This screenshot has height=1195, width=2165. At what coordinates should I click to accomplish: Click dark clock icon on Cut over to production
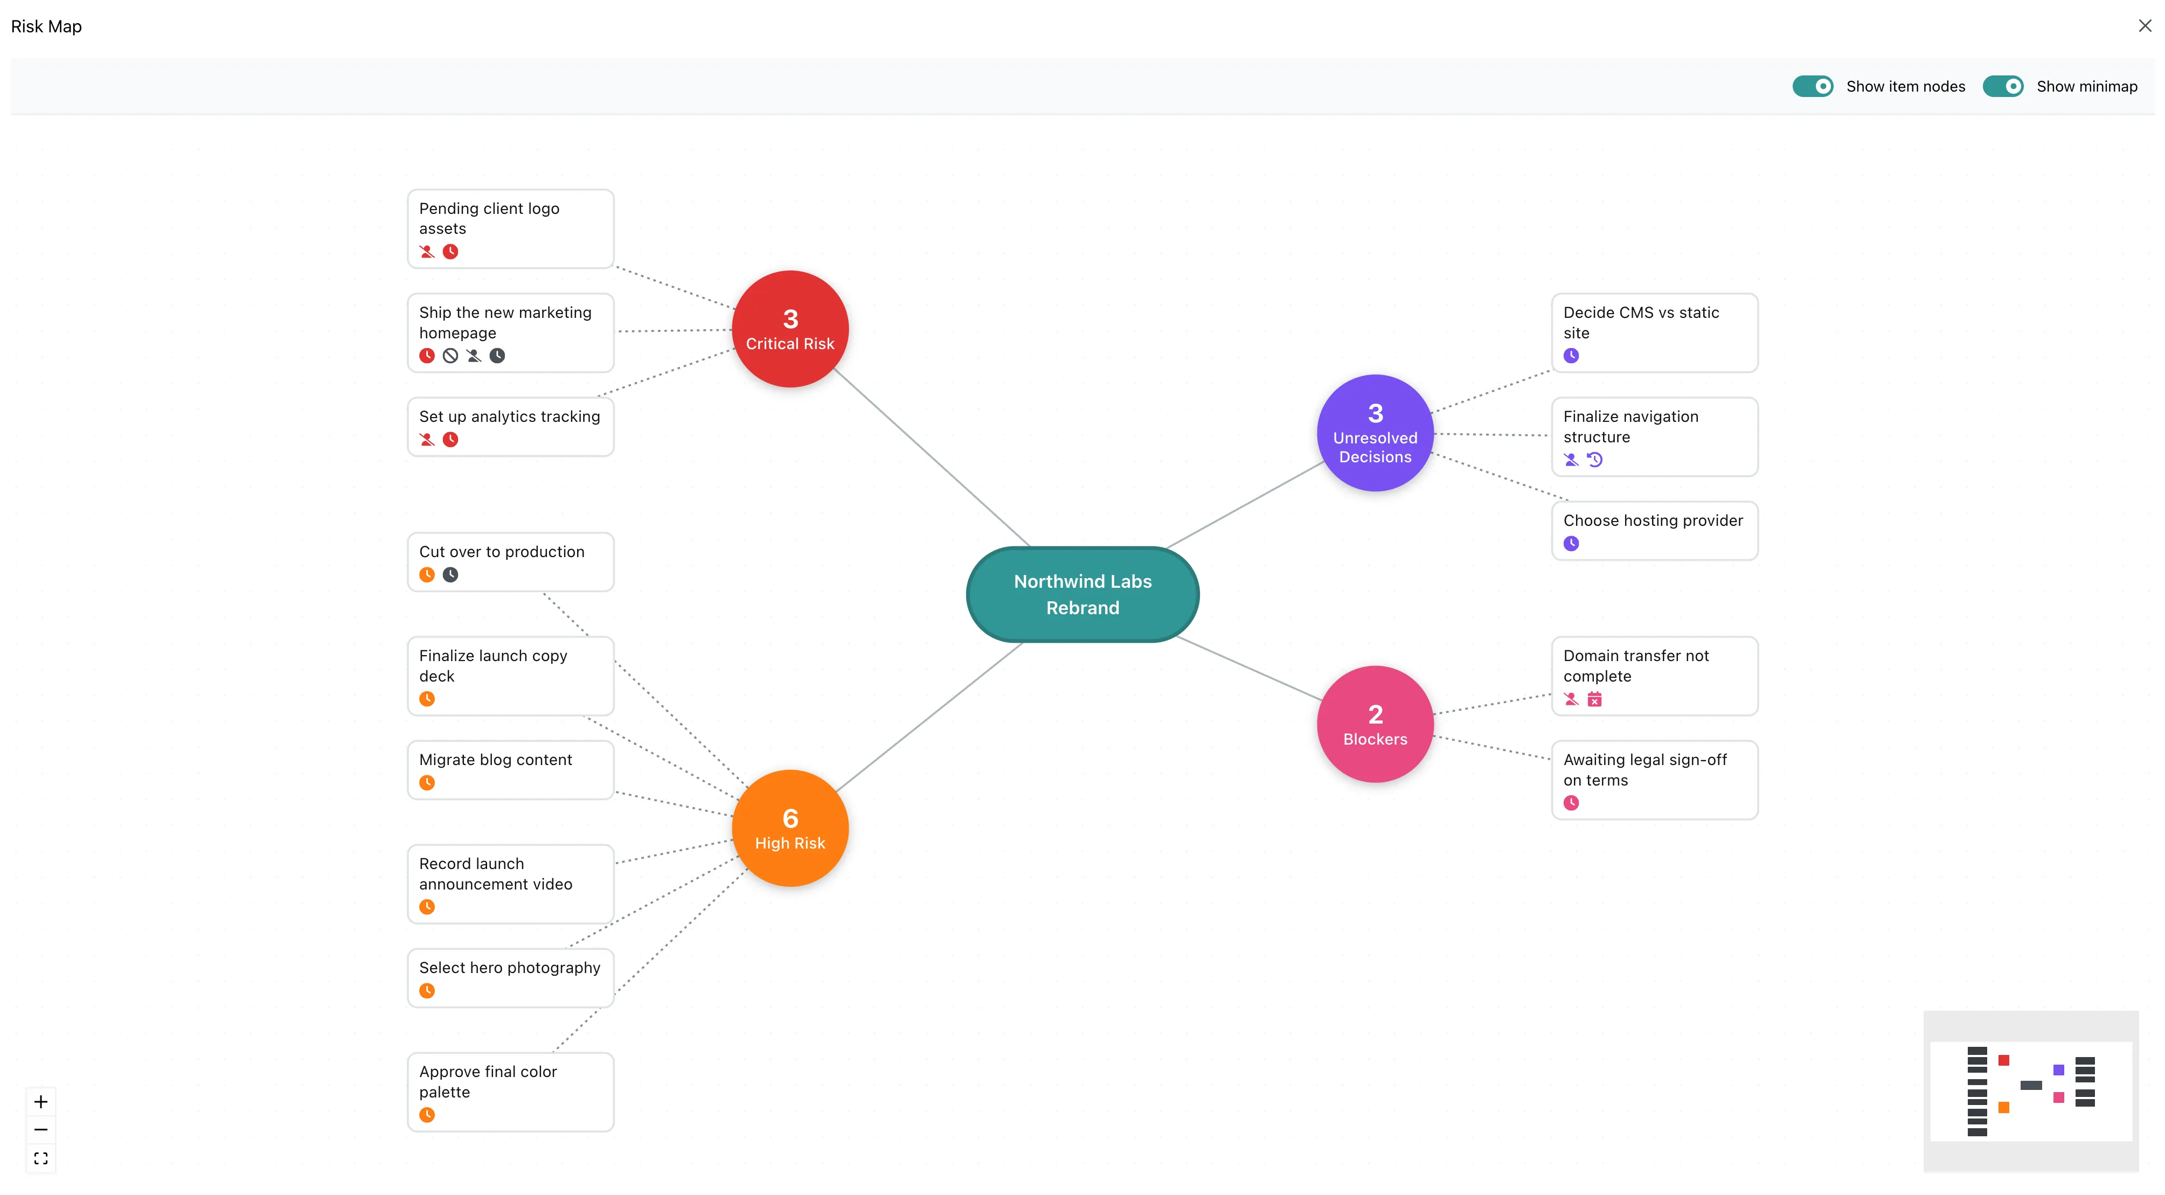tap(450, 575)
